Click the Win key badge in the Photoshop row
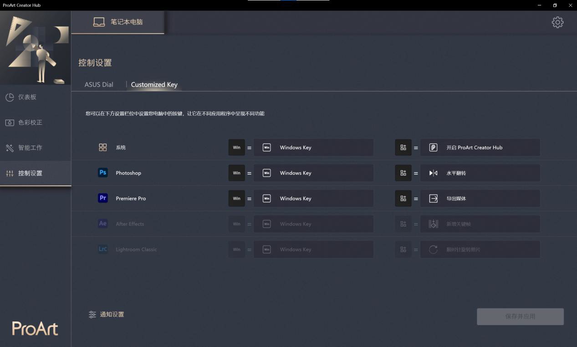The height and width of the screenshot is (347, 577). (236, 173)
